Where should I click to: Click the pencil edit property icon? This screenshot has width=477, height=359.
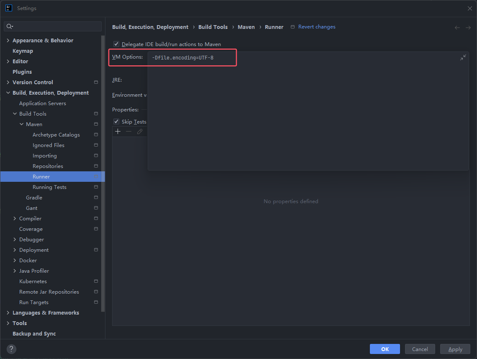tap(140, 131)
